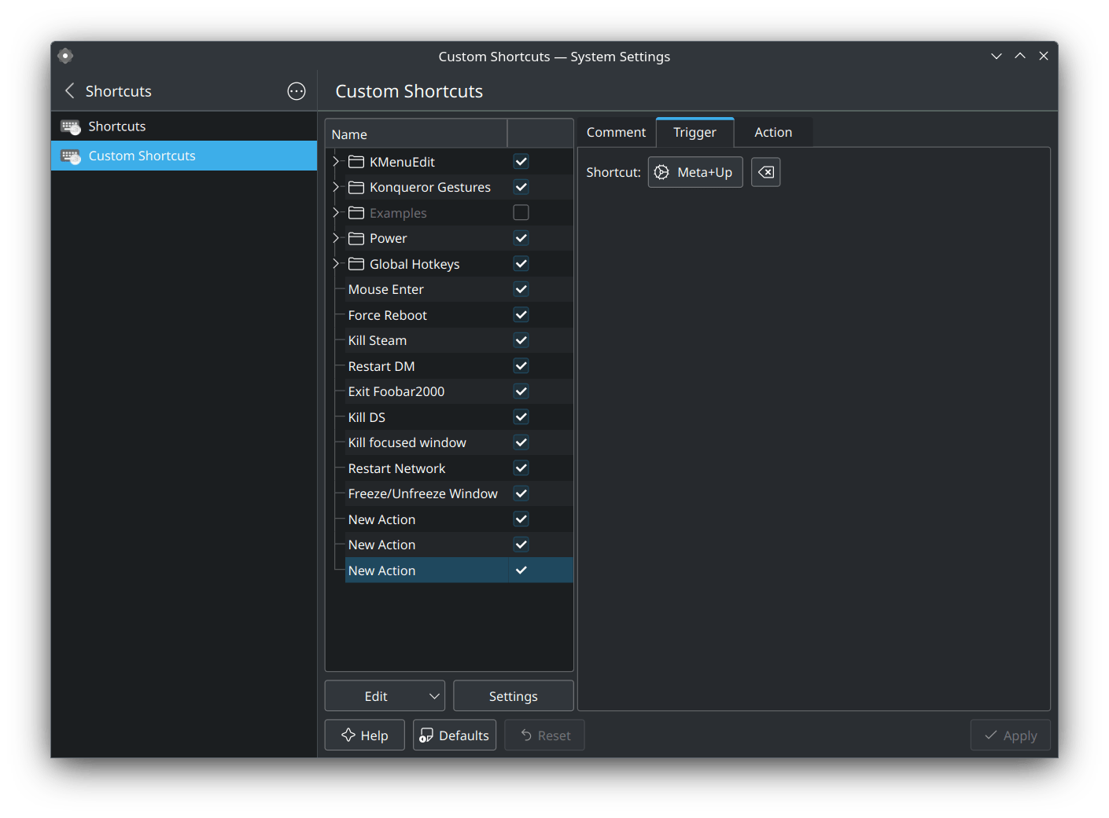Screen dimensions: 1109x818
Task: Click the Help life-preserver icon
Action: pyautogui.click(x=348, y=735)
